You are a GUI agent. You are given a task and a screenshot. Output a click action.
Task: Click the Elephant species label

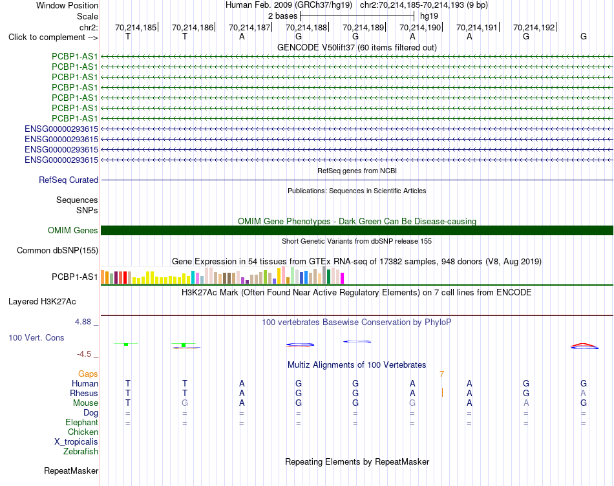[x=81, y=422]
